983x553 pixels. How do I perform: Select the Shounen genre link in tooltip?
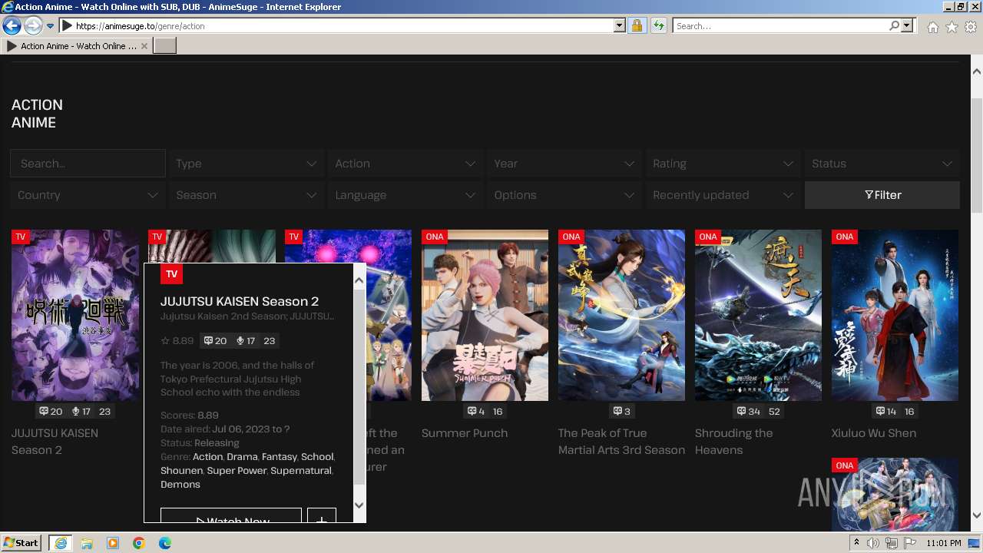click(x=181, y=471)
